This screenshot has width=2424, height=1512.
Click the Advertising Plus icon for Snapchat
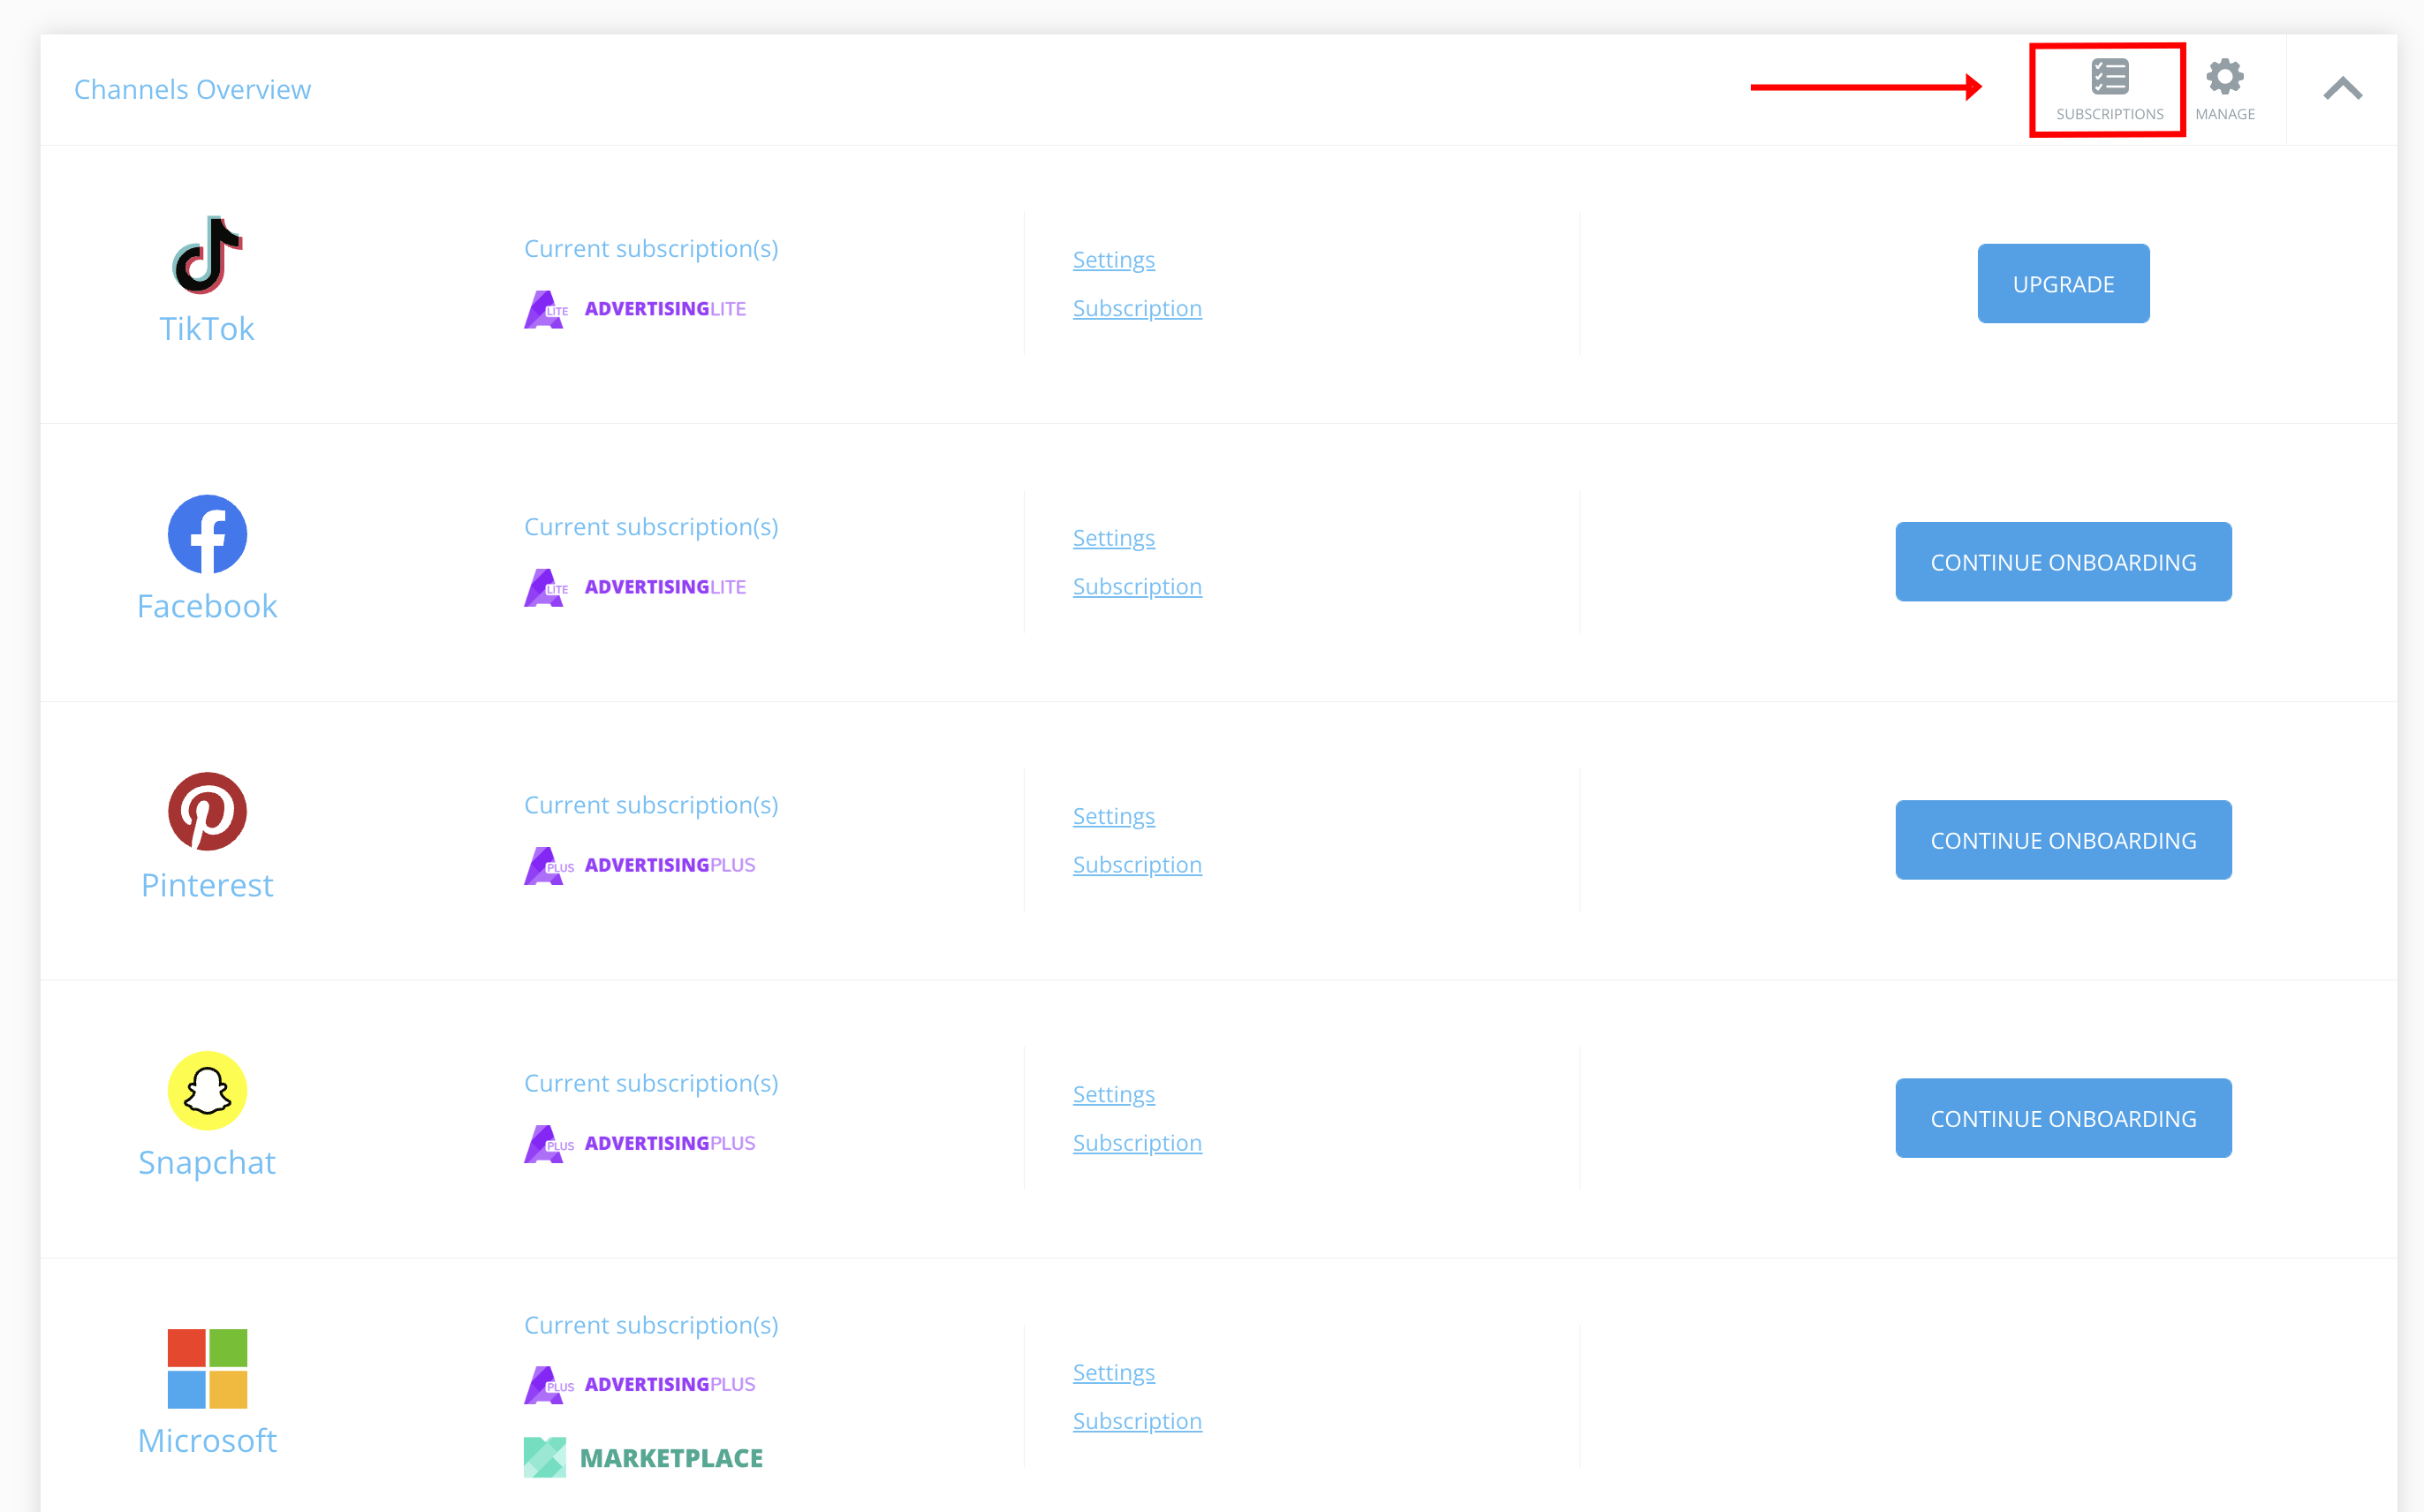point(548,1143)
